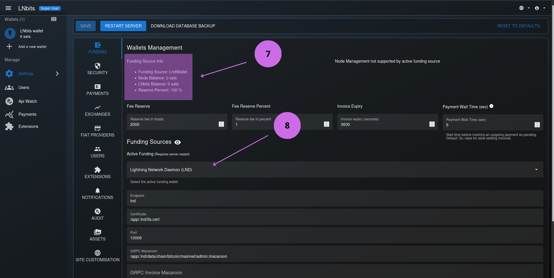This screenshot has width=554, height=278.
Task: Show hidden funding sources with the eye toggle
Action: [x=177, y=142]
